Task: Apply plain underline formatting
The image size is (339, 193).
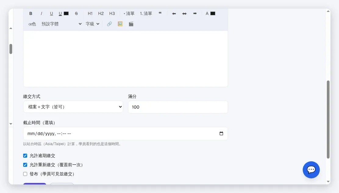Action: [51, 14]
